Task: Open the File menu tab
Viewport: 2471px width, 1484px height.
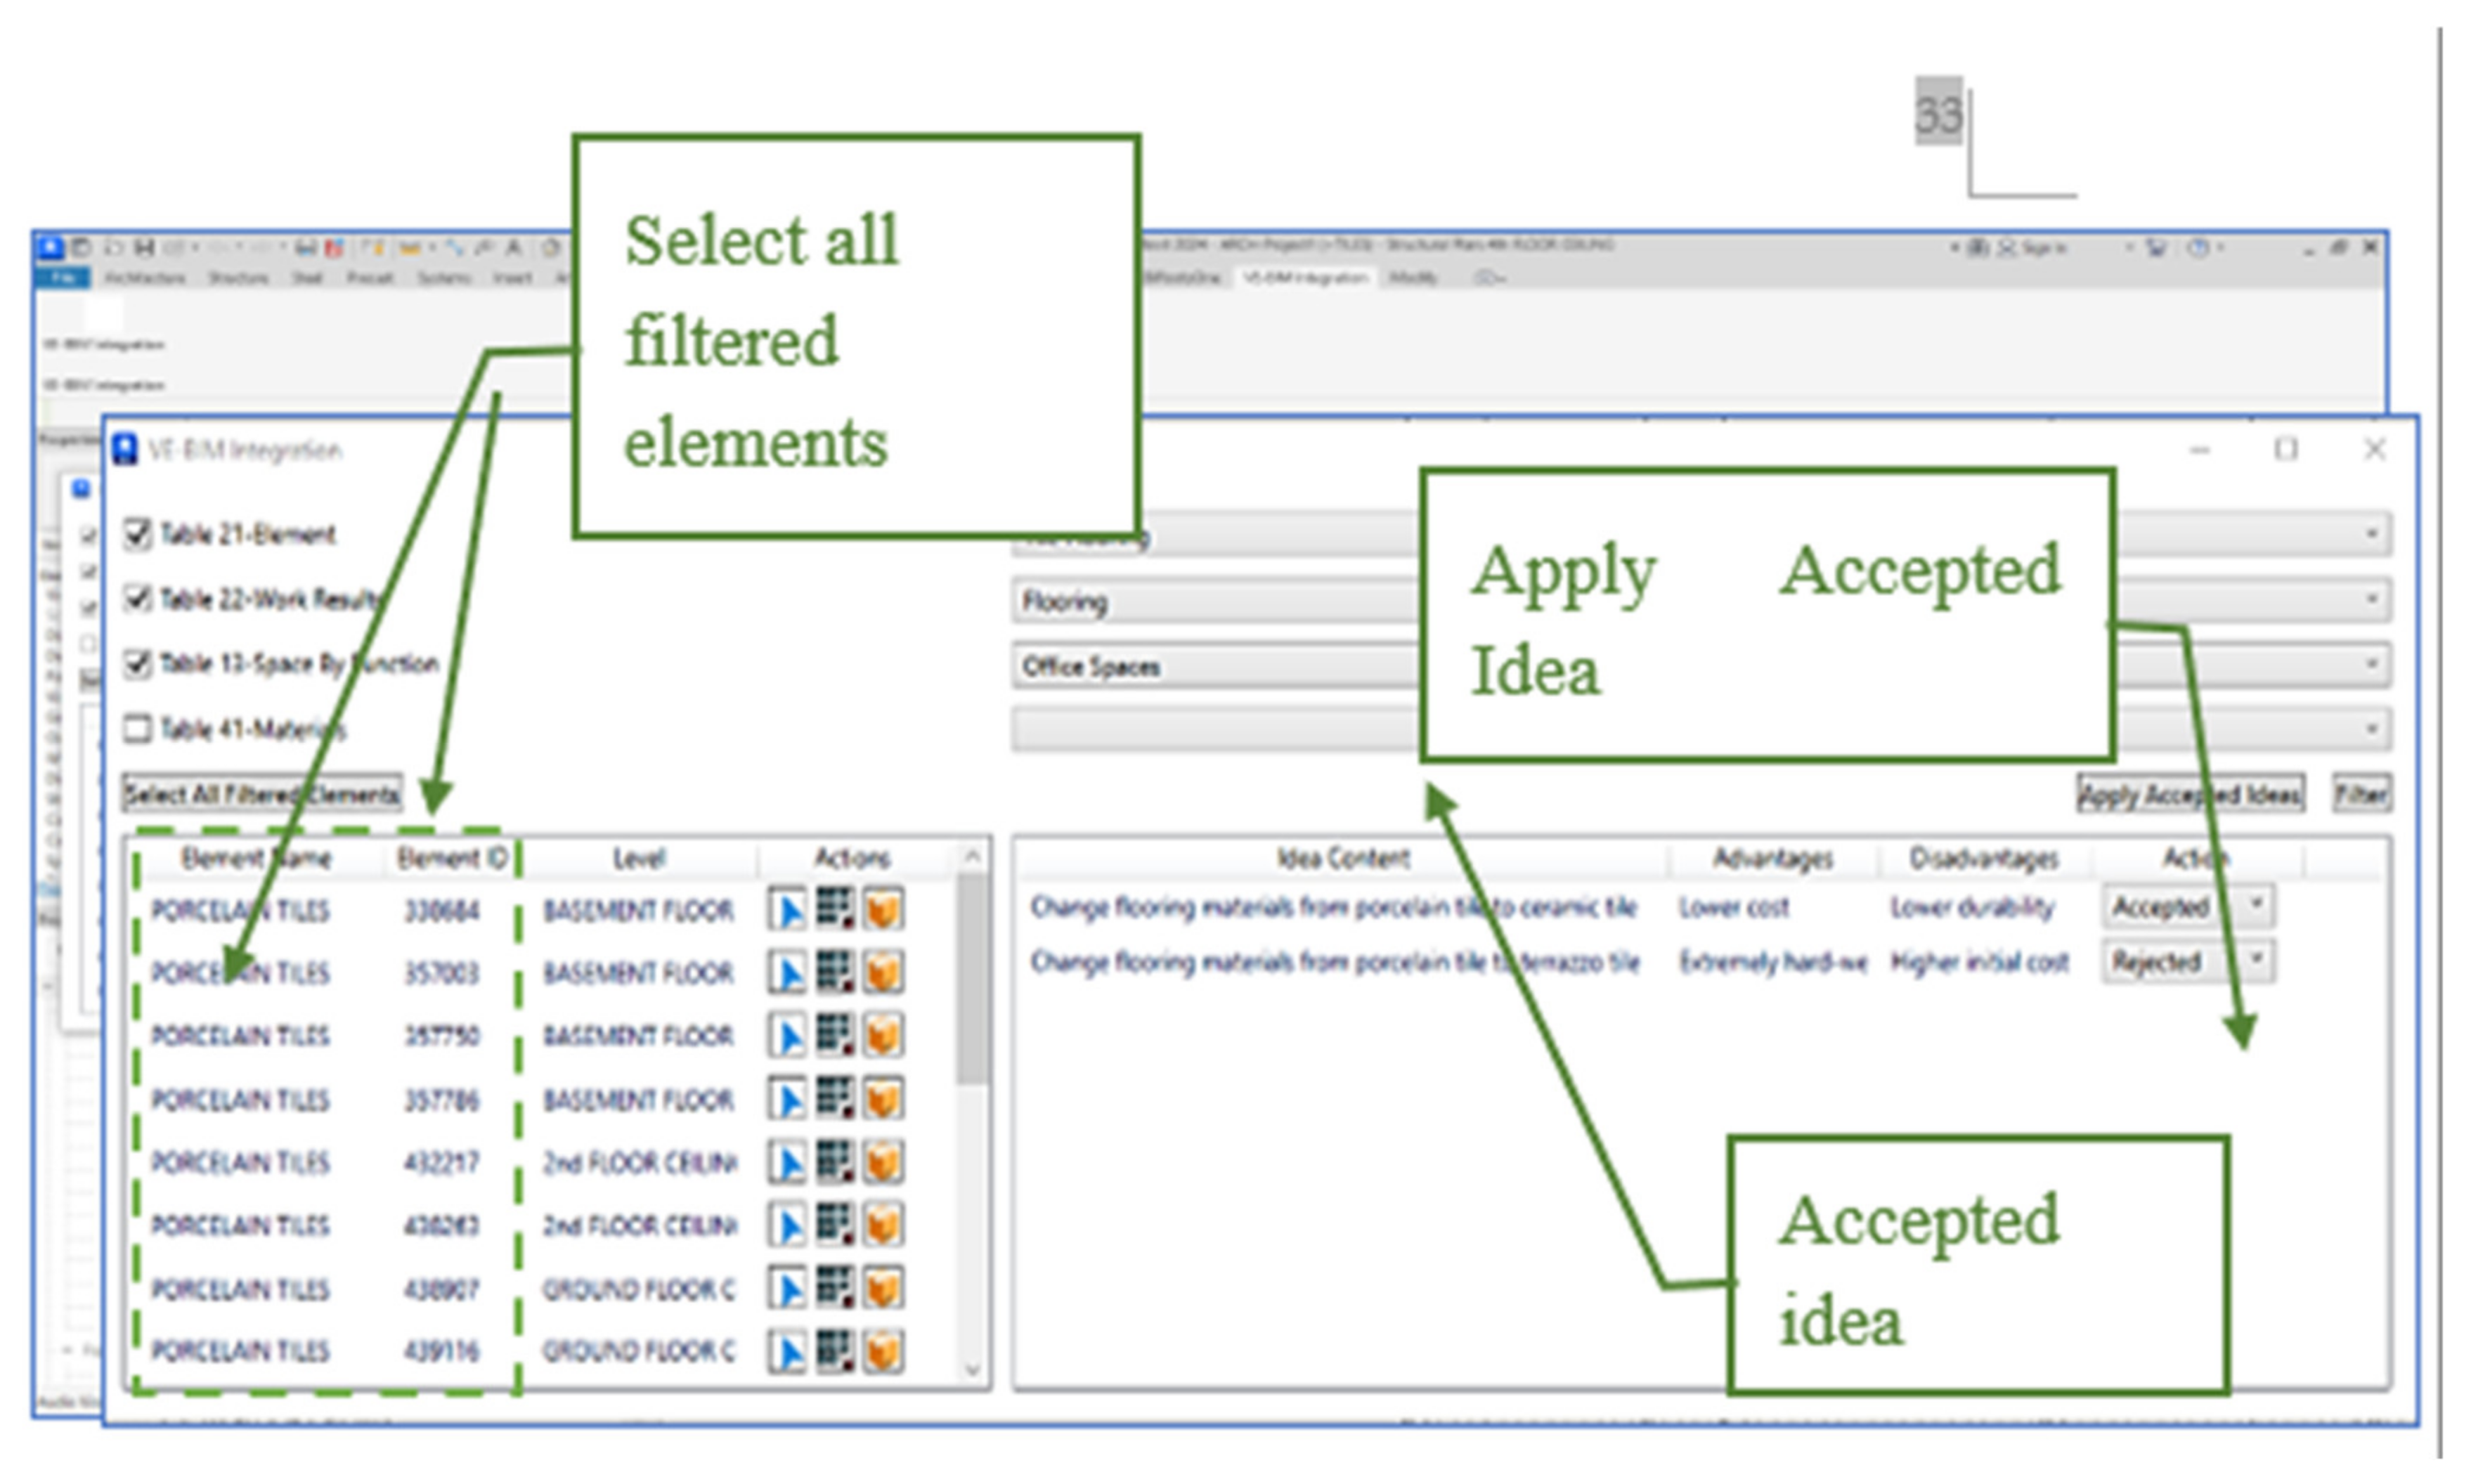Action: pos(64,278)
